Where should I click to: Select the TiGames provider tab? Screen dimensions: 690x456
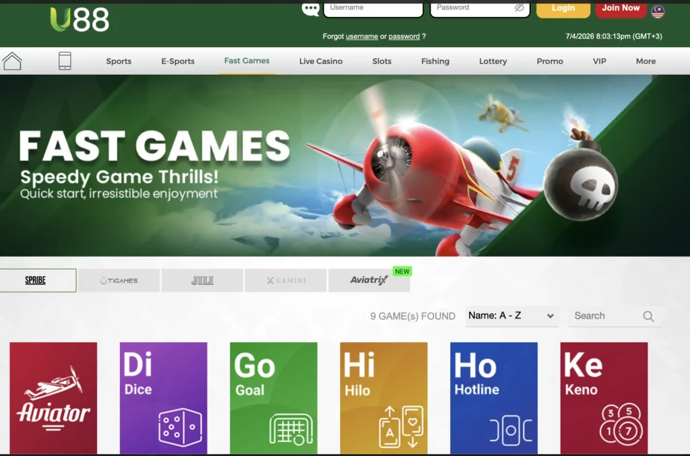(119, 280)
